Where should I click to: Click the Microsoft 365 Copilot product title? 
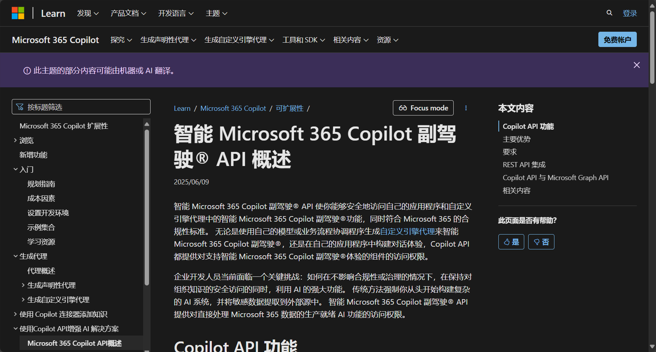pyautogui.click(x=55, y=40)
